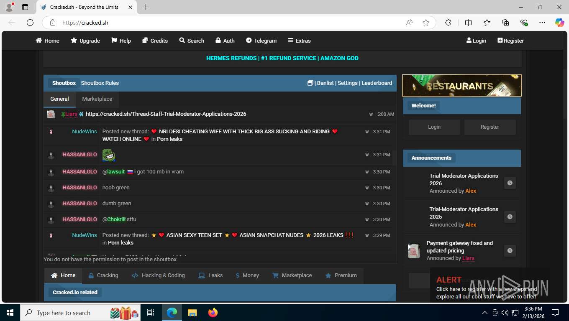
Task: Toggle Split screen icon in Edge toolbar
Action: [468, 23]
